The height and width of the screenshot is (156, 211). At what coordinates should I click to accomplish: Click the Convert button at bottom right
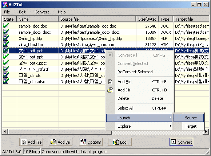(x=181, y=142)
